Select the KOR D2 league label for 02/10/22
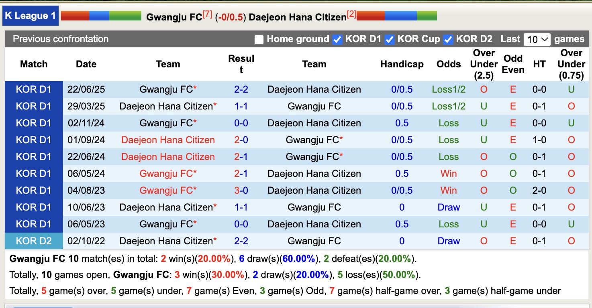This screenshot has width=592, height=308. (x=34, y=241)
